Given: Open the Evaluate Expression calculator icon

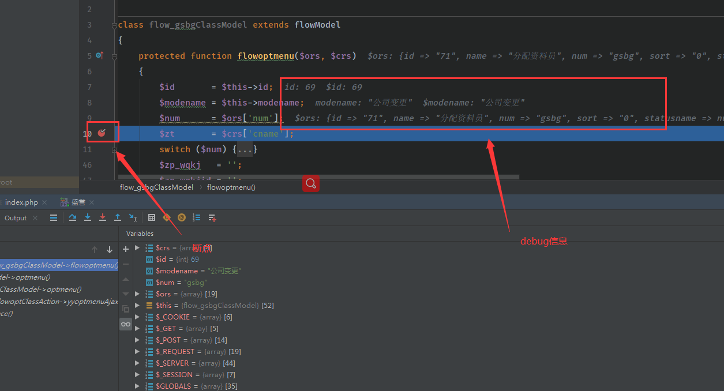Looking at the screenshot, I should click(152, 217).
